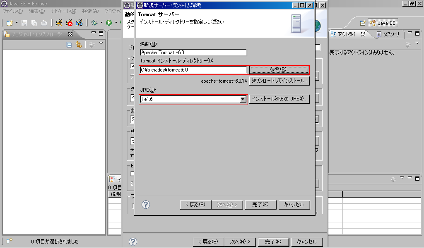424x248 pixels.
Task: Click the server tower image in dialog header
Action: click(x=296, y=24)
